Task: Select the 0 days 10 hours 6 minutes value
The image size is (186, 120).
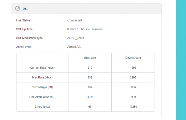Action: (x=85, y=29)
